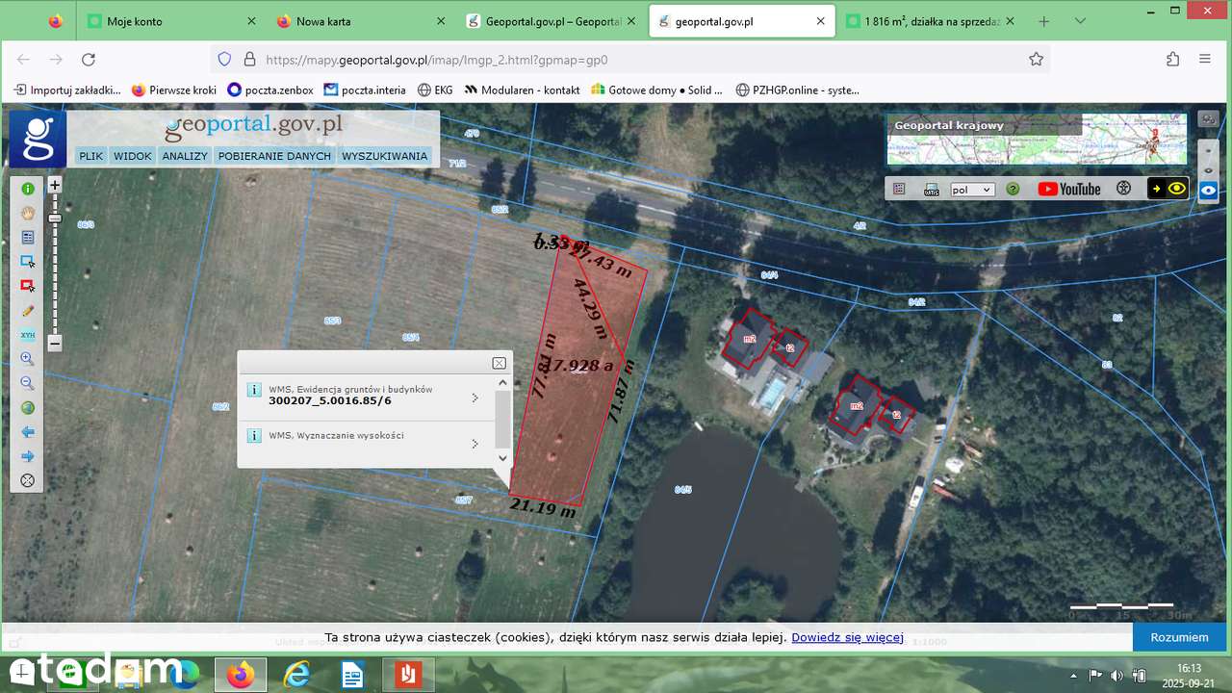
Task: Click the green help question mark icon
Action: (1013, 189)
